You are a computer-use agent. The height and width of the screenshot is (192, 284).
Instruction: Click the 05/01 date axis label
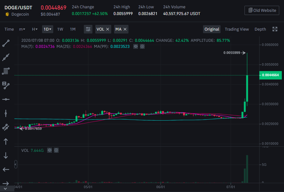(88, 187)
